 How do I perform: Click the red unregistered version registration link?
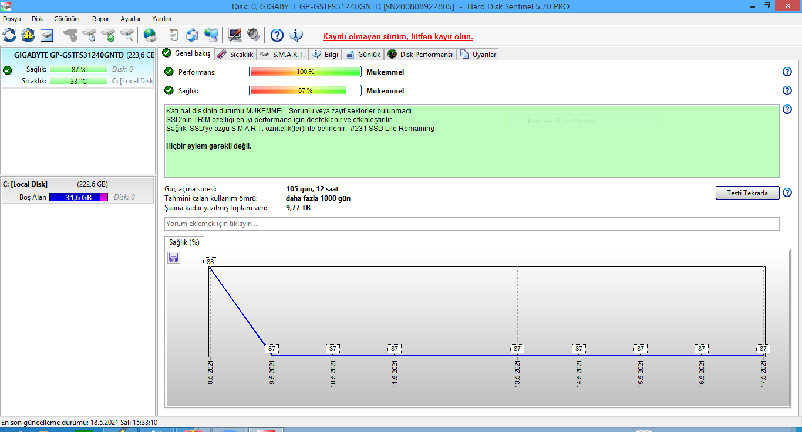[x=398, y=36]
